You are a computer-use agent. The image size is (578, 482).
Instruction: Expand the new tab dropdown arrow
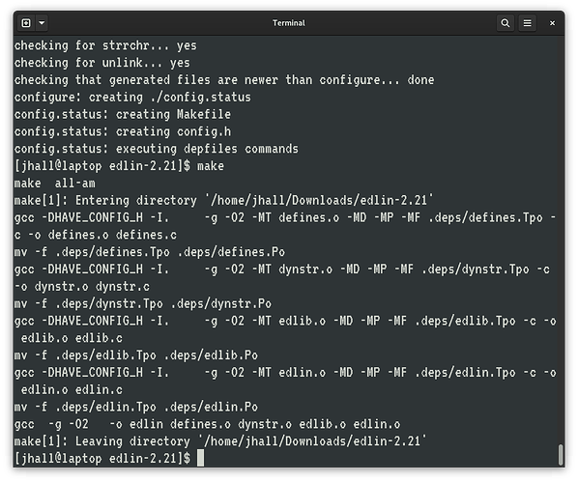[42, 23]
